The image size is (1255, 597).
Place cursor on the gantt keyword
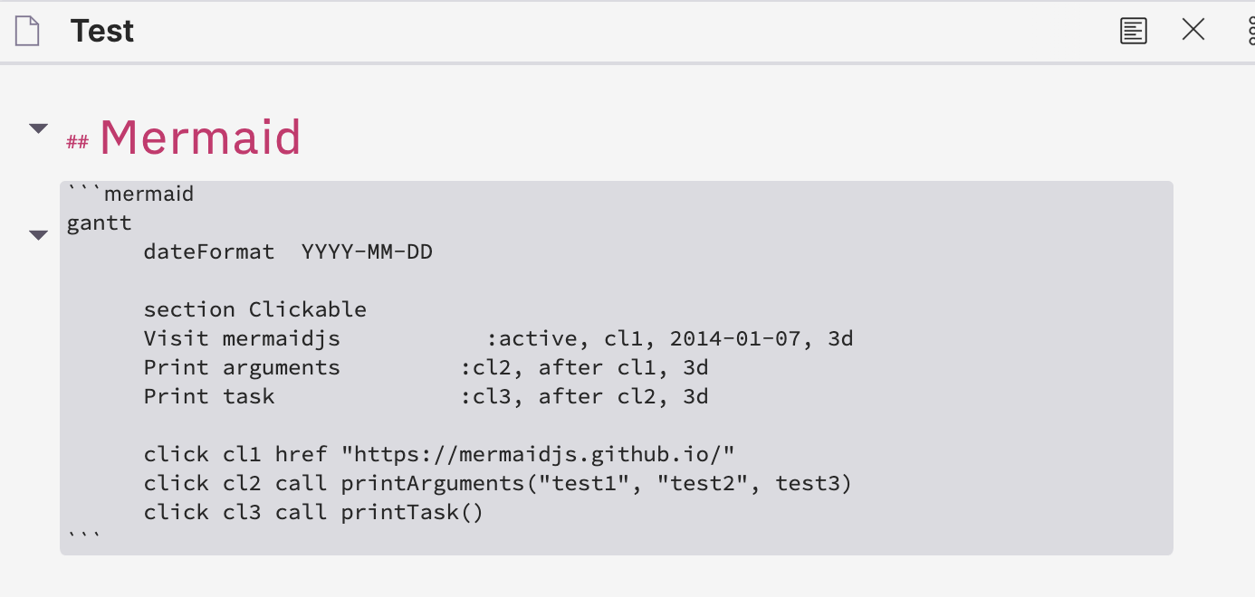[x=99, y=222]
